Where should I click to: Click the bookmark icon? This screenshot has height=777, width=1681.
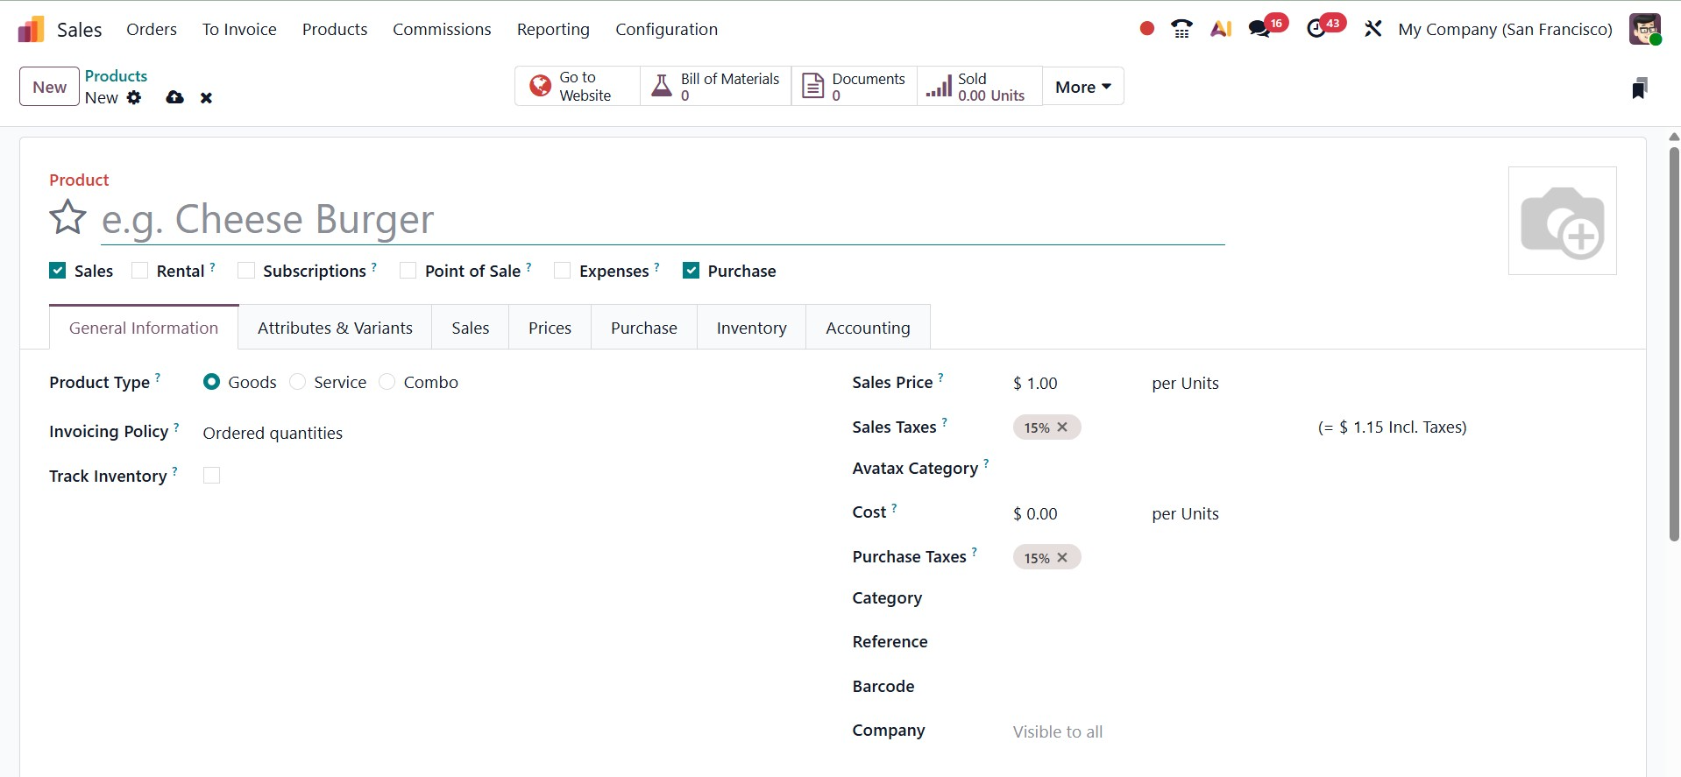1639,88
